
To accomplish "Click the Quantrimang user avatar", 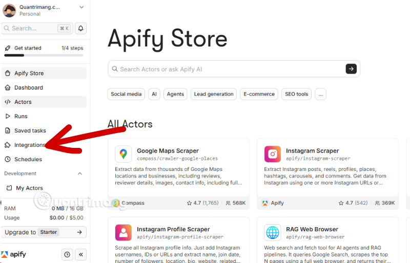I will pos(9,10).
